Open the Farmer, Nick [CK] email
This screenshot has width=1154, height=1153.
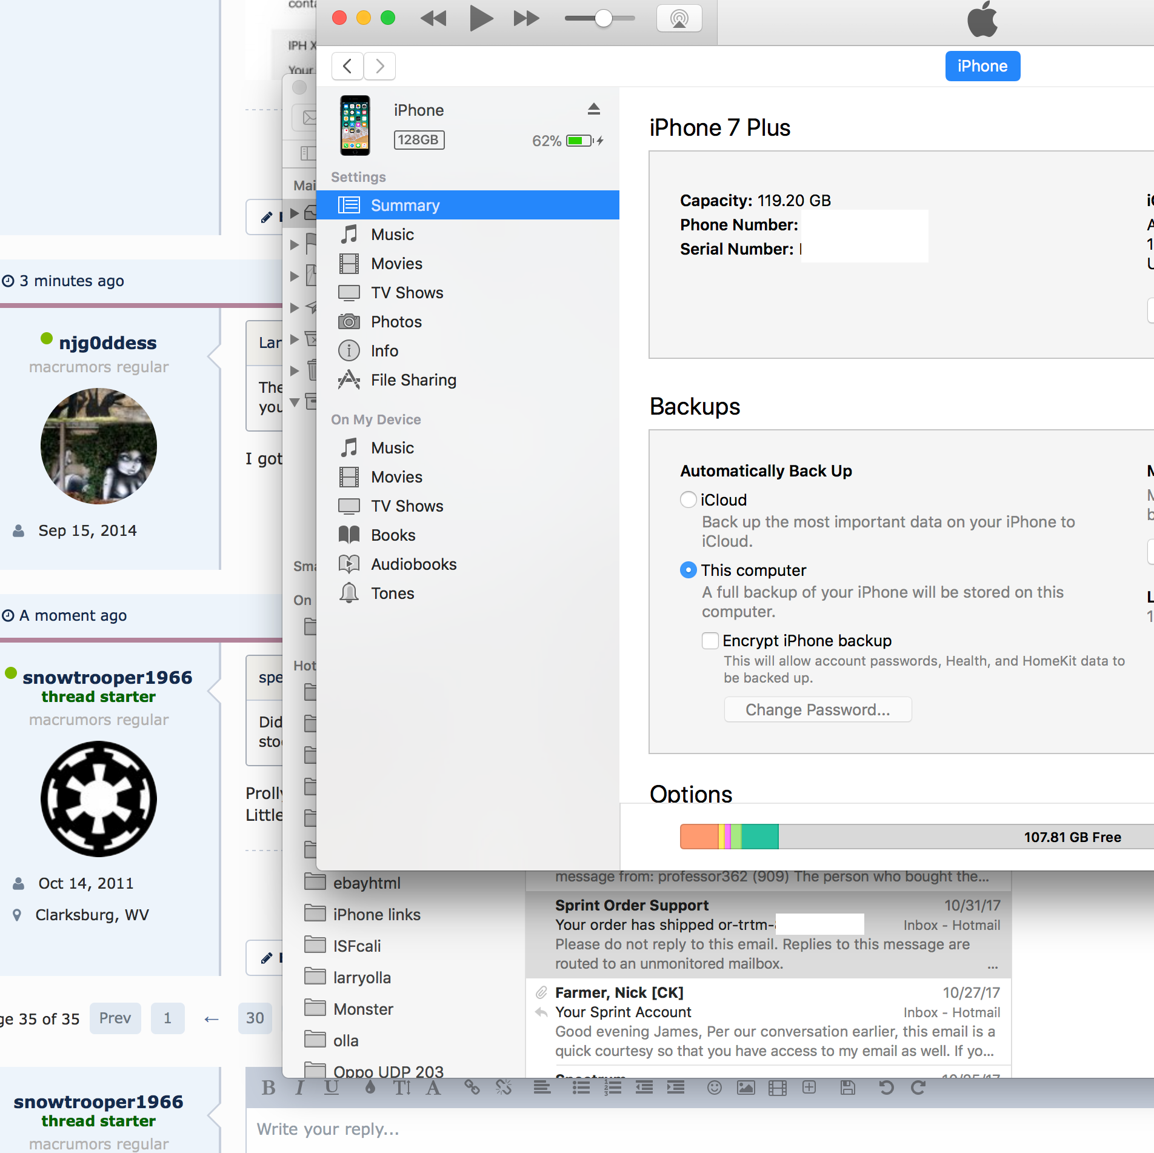(x=769, y=1021)
